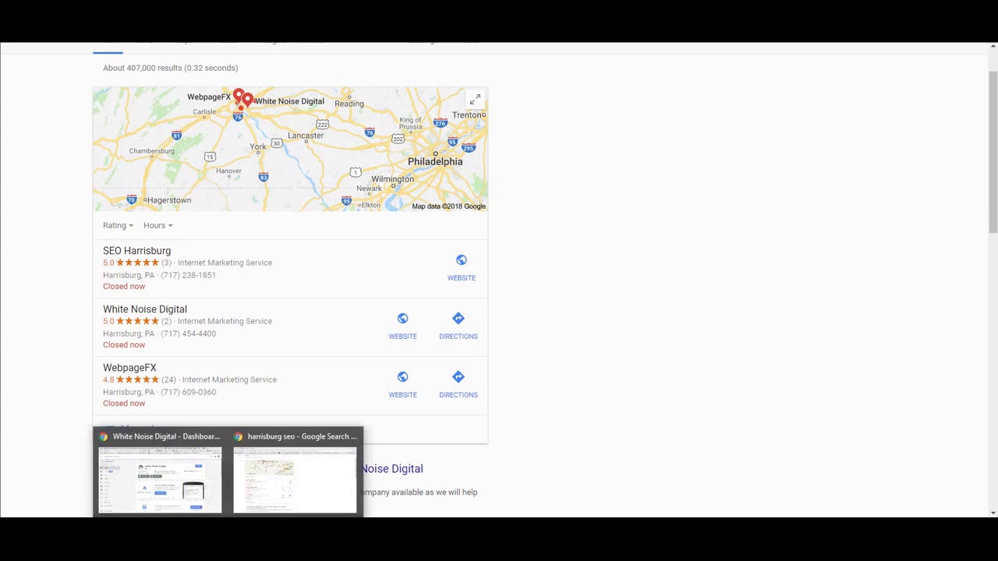998x561 pixels.
Task: Click the Lancaster label on the map
Action: [x=306, y=136]
